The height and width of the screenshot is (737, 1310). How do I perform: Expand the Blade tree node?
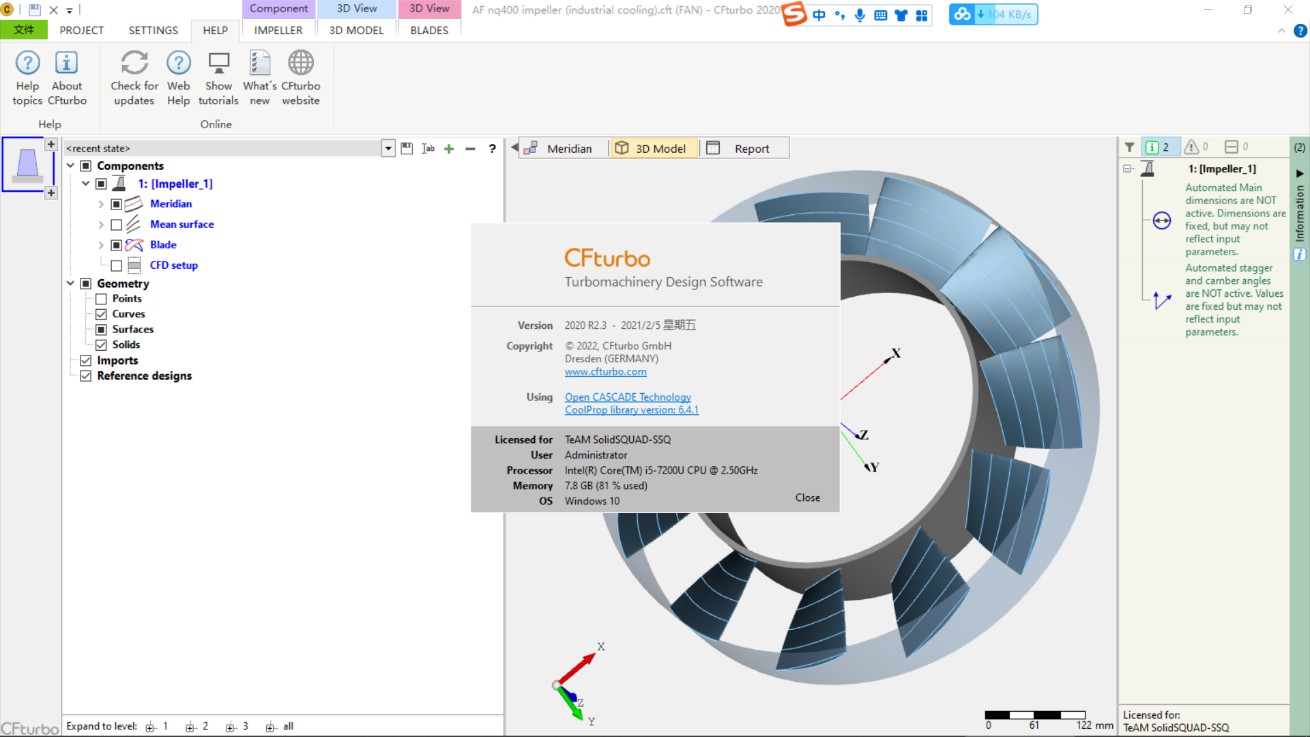(x=101, y=245)
